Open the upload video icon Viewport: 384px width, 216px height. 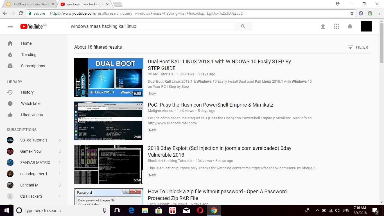pos(323,26)
